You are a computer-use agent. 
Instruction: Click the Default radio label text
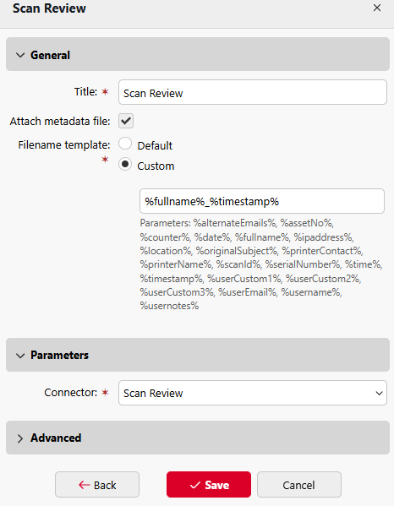(155, 145)
